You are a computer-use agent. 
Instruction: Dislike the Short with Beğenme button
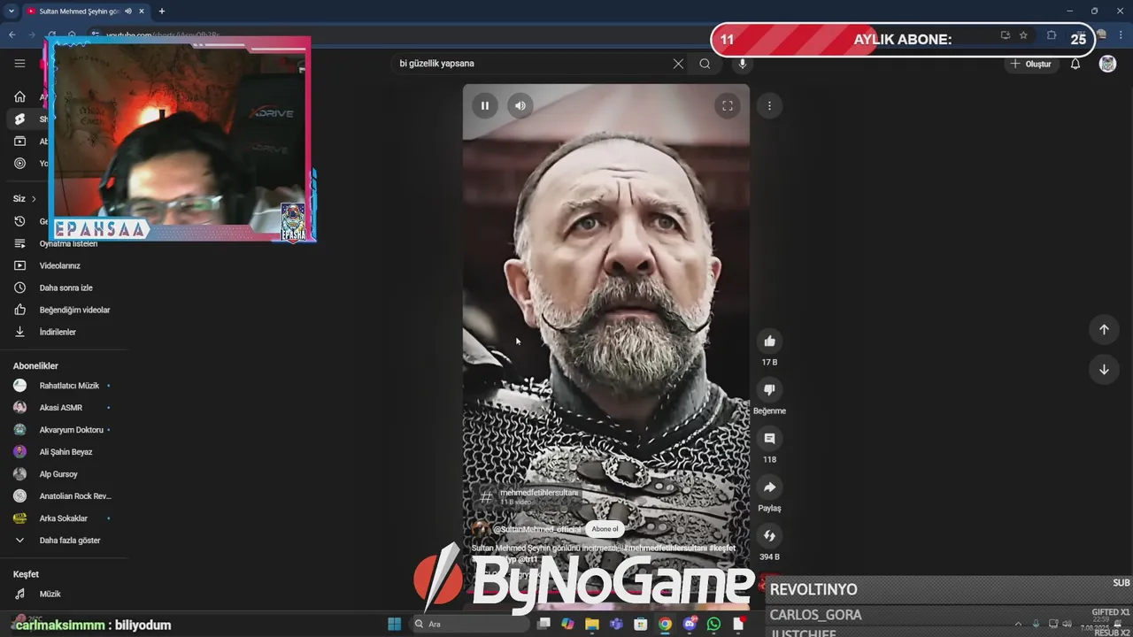769,389
